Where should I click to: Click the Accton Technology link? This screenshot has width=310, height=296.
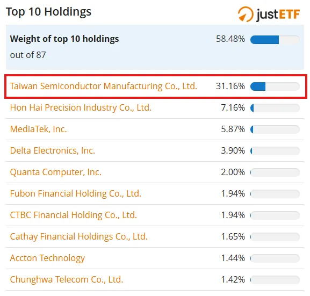[x=47, y=258]
